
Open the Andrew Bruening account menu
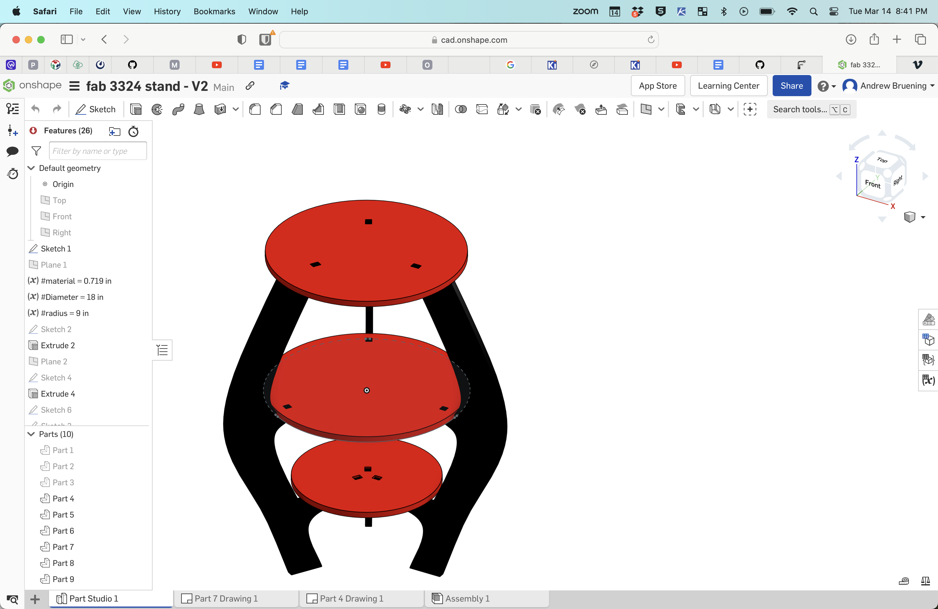(888, 86)
